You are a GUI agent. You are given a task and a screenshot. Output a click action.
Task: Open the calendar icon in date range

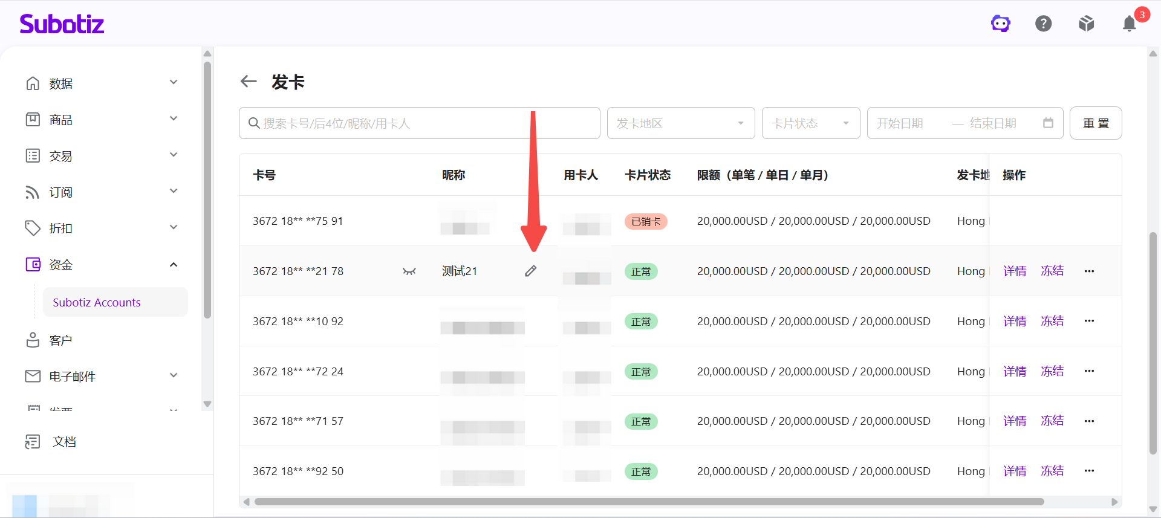(1048, 123)
